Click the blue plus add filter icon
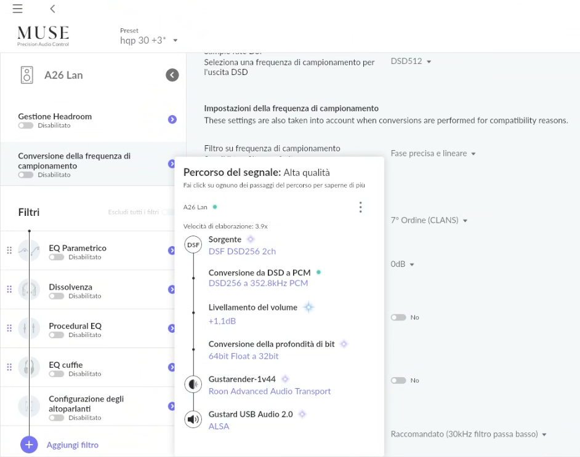580x457 pixels. pyautogui.click(x=29, y=444)
